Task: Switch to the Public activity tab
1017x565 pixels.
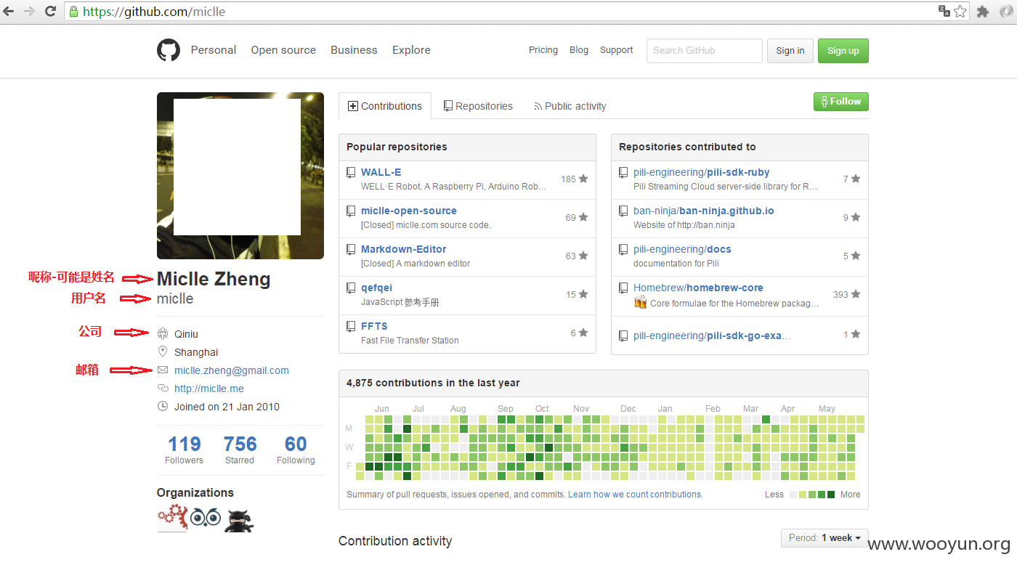Action: (570, 106)
